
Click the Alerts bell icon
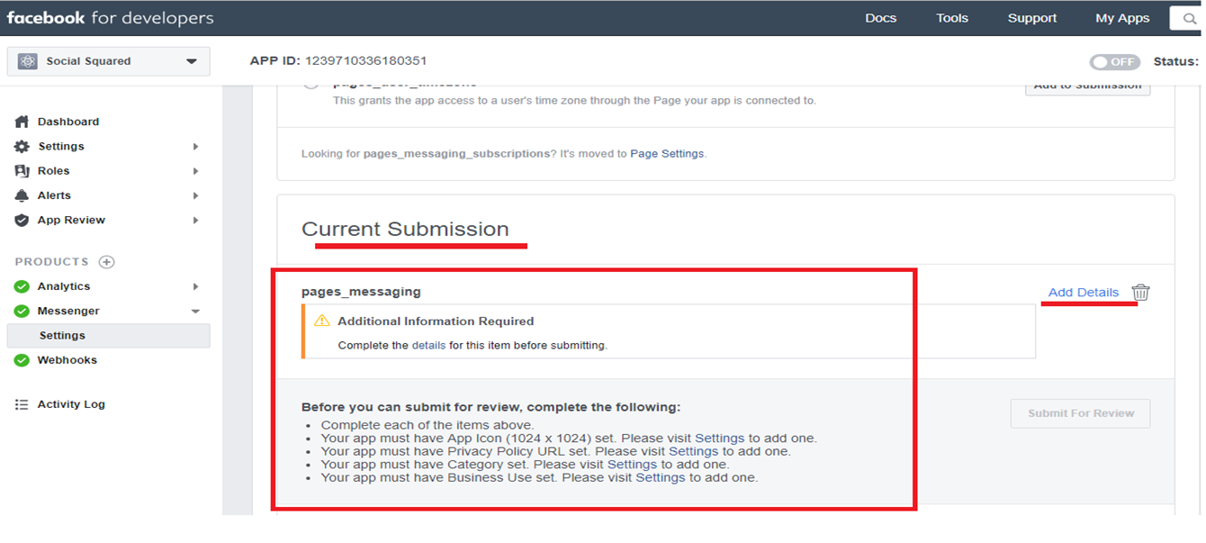click(x=22, y=195)
